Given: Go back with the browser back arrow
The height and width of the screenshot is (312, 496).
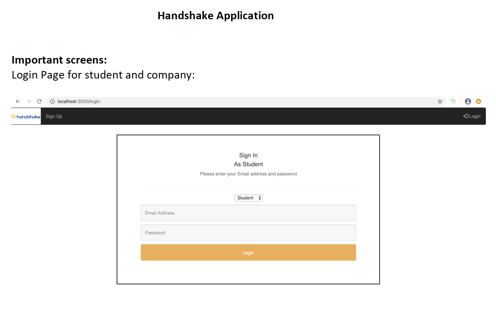Looking at the screenshot, I should tap(18, 101).
